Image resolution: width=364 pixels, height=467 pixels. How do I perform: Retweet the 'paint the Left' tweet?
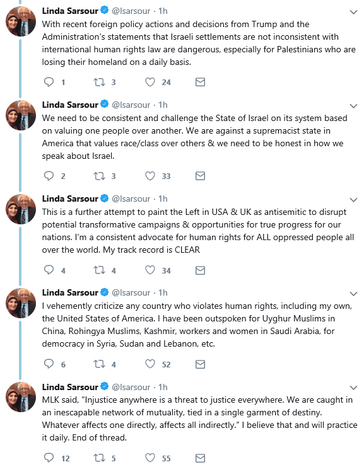pyautogui.click(x=99, y=270)
